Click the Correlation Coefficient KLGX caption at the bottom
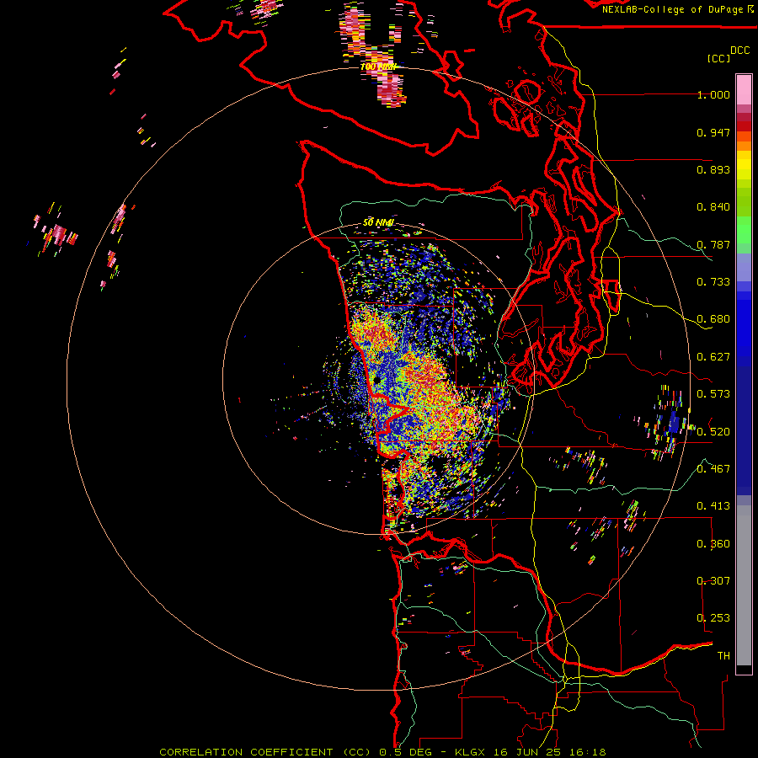758x758 pixels. 382,752
